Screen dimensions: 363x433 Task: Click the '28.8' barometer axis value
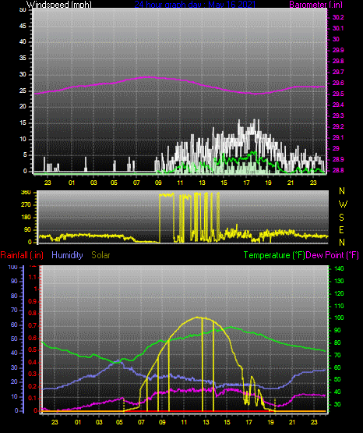coord(338,170)
